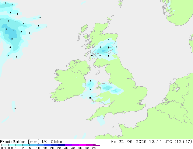Click the 1–2 mm legend color swatch
Image resolution: width=193 pixels, height=149 pixels.
pyautogui.click(x=19, y=145)
